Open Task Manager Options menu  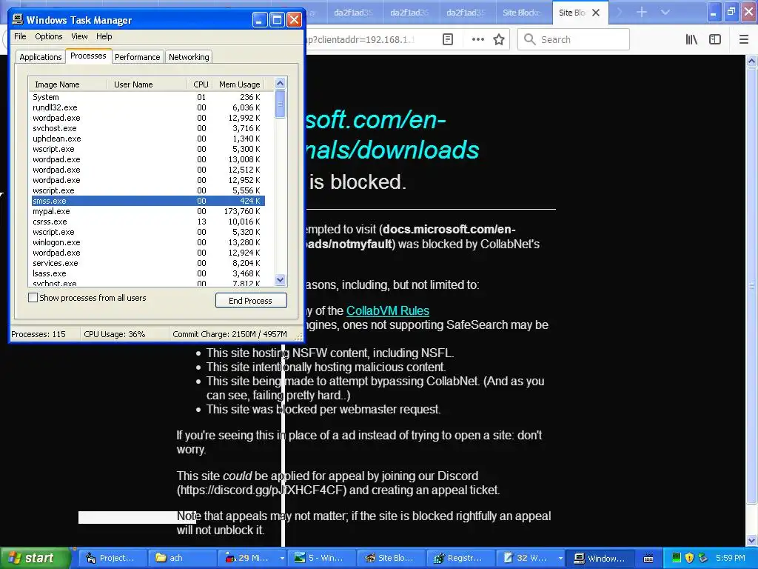(48, 36)
